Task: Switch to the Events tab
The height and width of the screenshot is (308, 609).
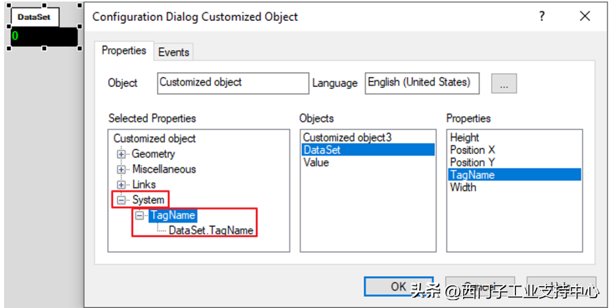Action: (174, 52)
